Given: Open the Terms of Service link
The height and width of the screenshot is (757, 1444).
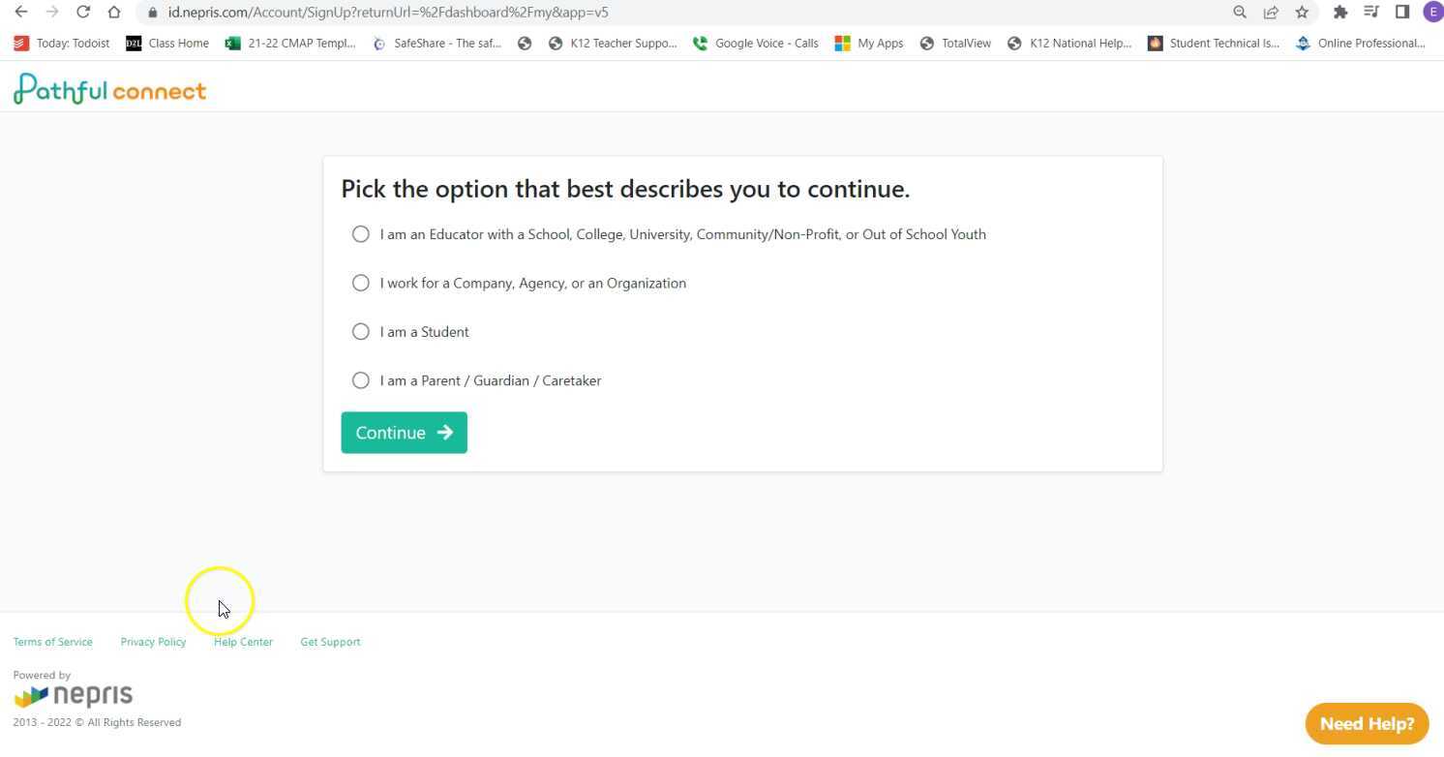Looking at the screenshot, I should click(x=52, y=642).
